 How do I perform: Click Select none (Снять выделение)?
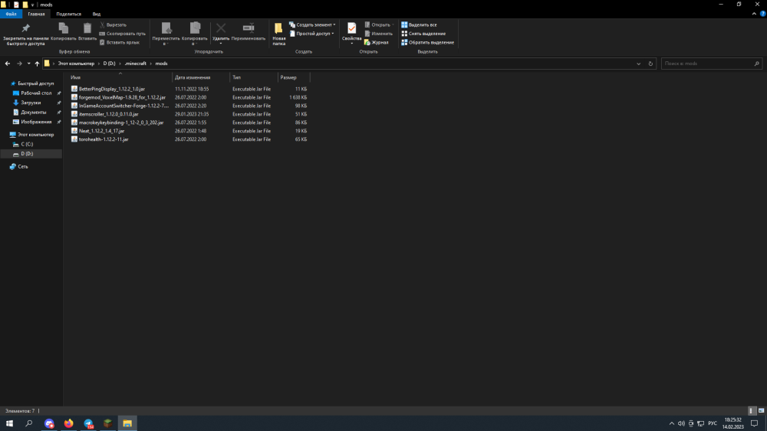click(x=423, y=34)
